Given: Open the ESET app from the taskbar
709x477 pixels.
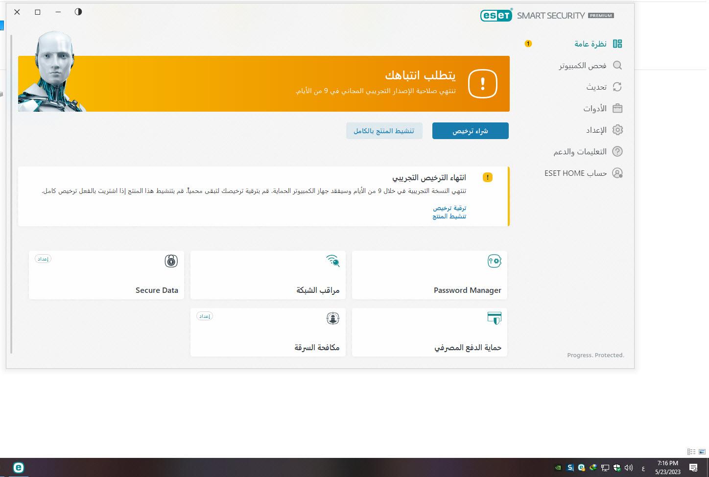Looking at the screenshot, I should 18,467.
